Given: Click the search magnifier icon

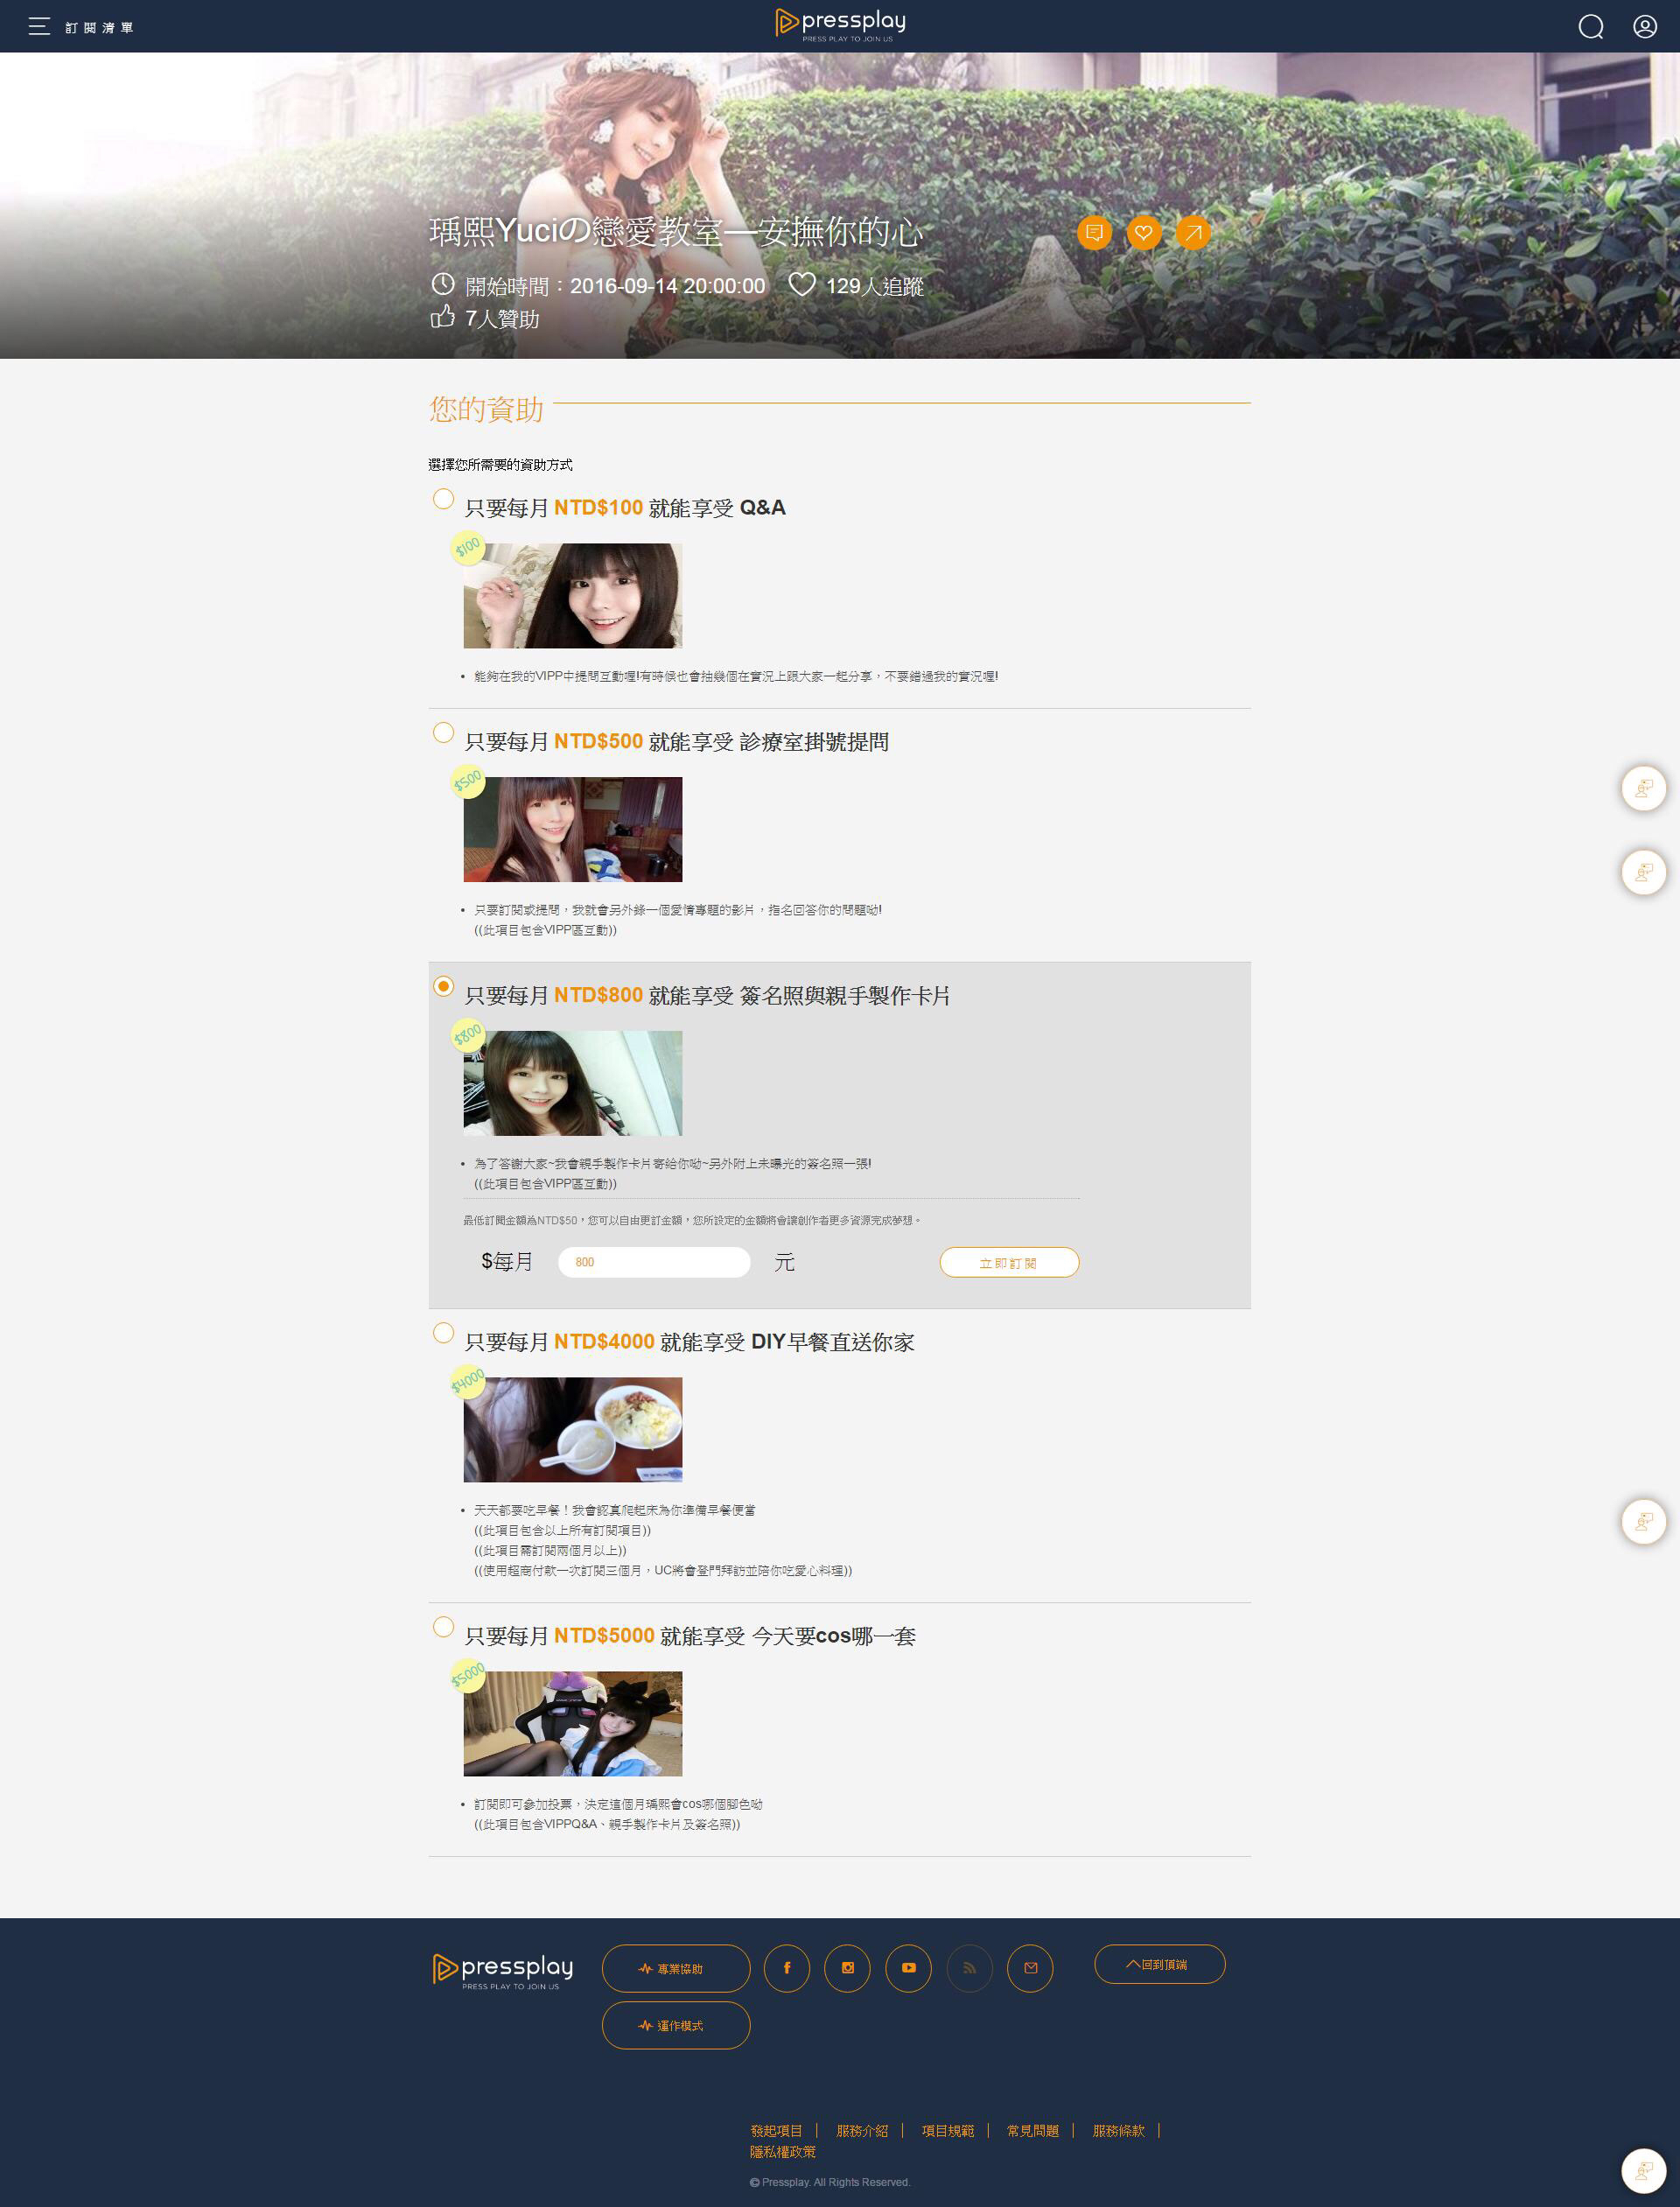Looking at the screenshot, I should tap(1590, 27).
